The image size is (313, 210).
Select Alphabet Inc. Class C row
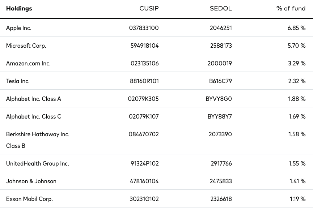pos(156,116)
